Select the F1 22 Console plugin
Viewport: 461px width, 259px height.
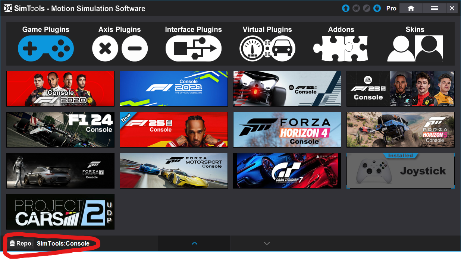coord(287,89)
